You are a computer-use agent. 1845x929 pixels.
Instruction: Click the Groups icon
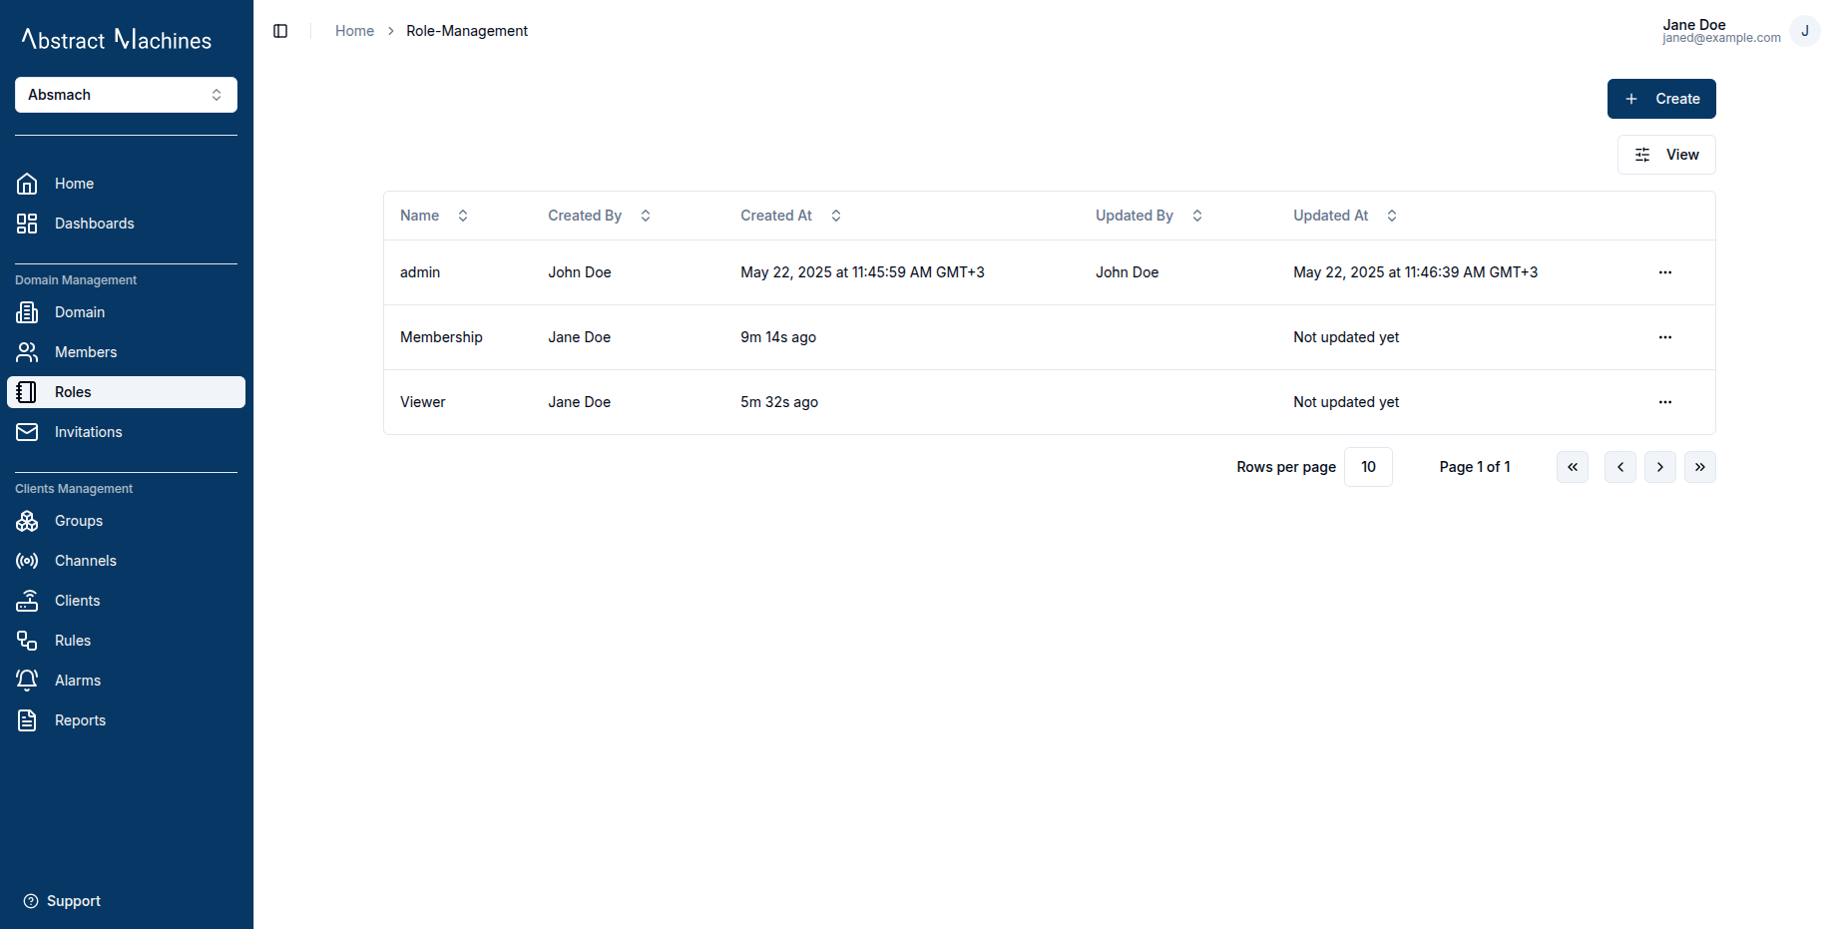coord(27,521)
